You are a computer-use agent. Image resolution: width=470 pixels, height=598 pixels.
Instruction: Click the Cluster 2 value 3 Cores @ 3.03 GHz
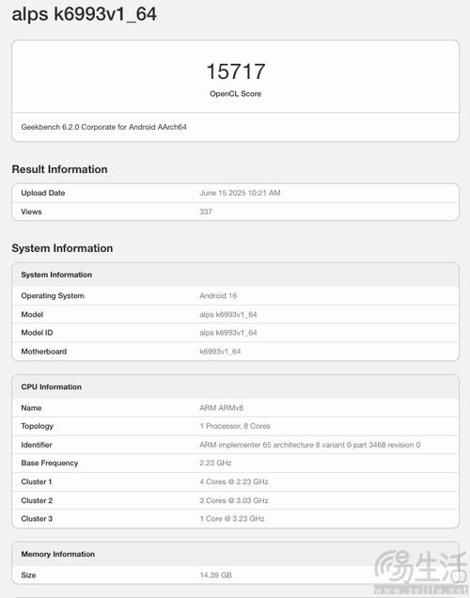tap(234, 500)
